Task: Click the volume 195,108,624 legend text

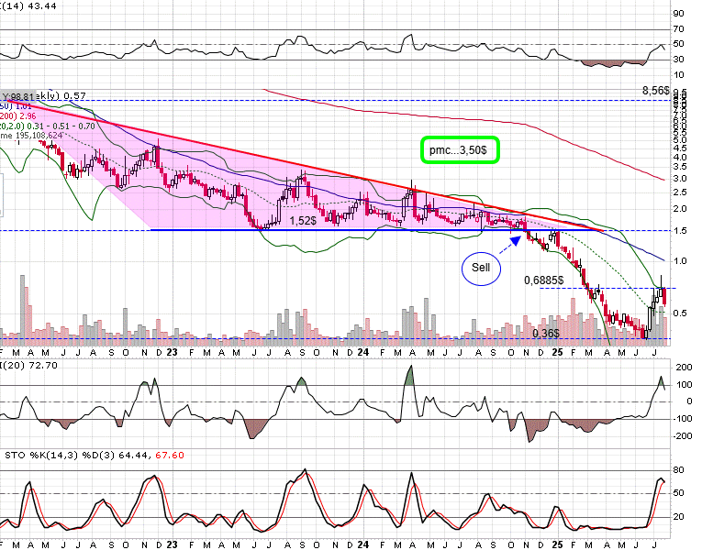Action: click(x=31, y=135)
